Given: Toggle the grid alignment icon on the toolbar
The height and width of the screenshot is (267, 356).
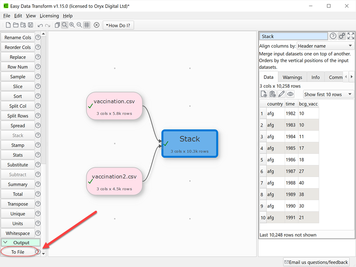Looking at the screenshot, I should 87,25.
